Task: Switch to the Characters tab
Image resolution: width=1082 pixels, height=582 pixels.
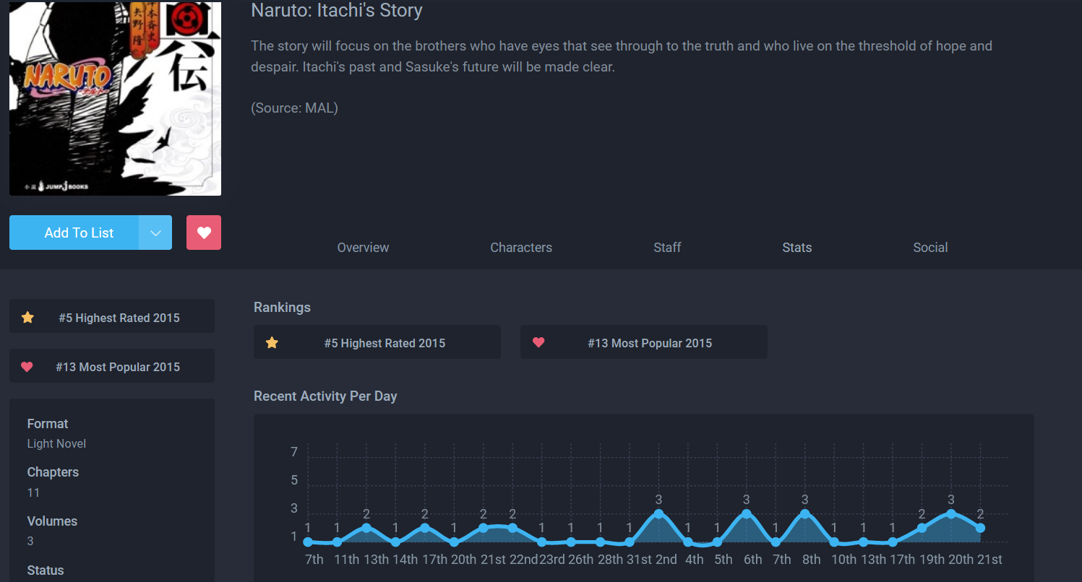Action: (x=521, y=248)
